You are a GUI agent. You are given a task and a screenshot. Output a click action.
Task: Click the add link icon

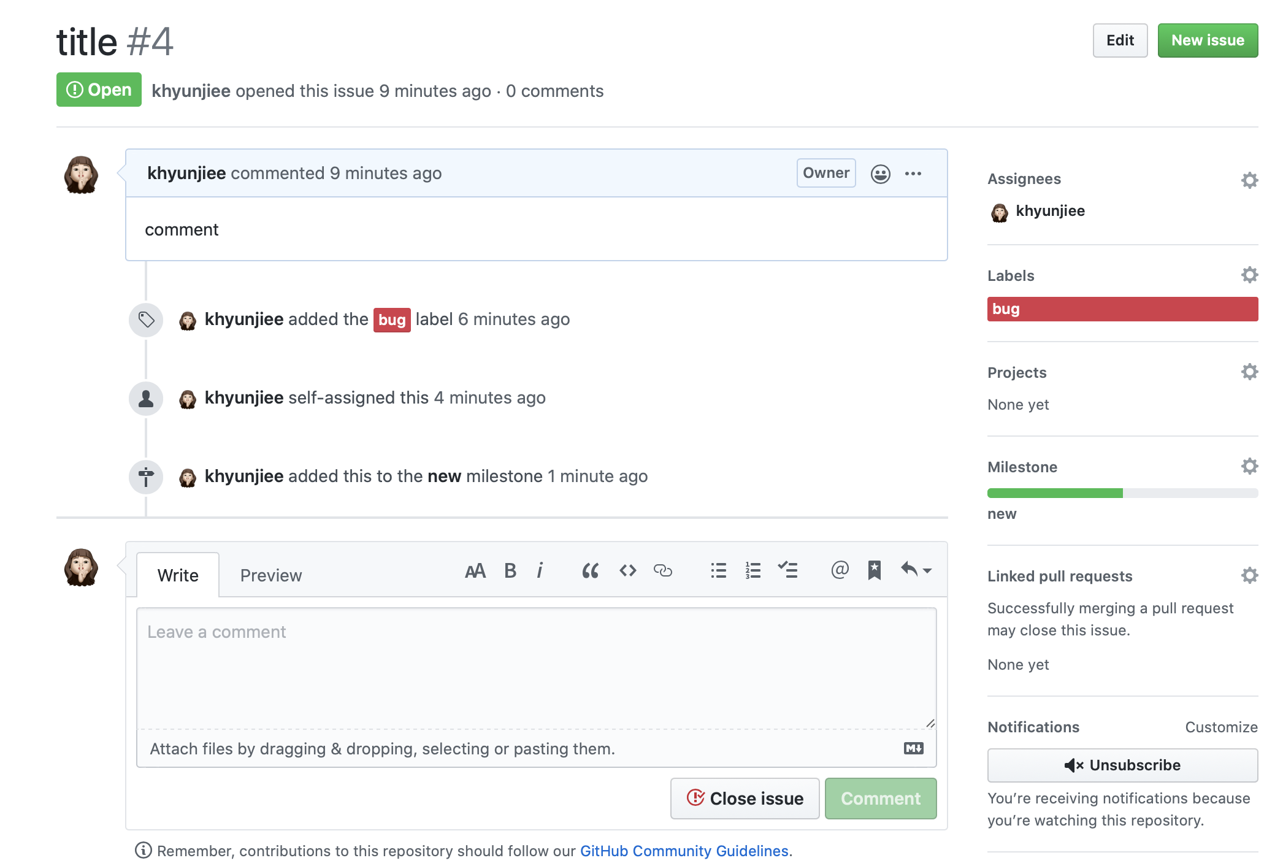(663, 571)
